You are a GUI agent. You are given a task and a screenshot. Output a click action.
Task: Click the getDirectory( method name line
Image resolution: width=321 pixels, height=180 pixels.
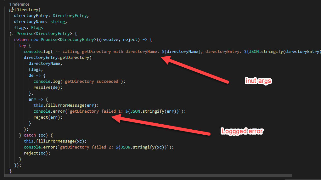(x=25, y=10)
